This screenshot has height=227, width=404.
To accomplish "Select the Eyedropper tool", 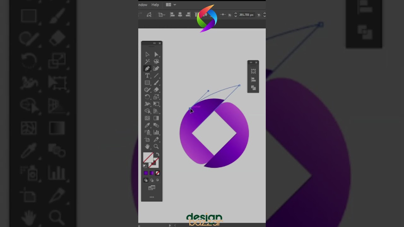I will (147, 125).
